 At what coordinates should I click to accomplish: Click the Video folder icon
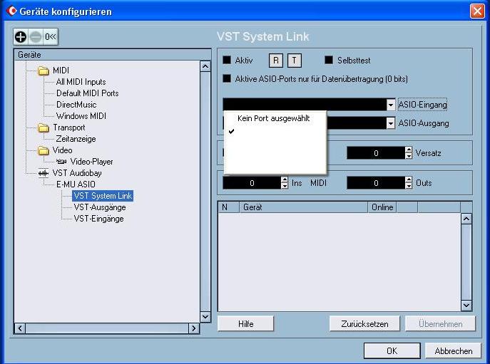[x=44, y=150]
